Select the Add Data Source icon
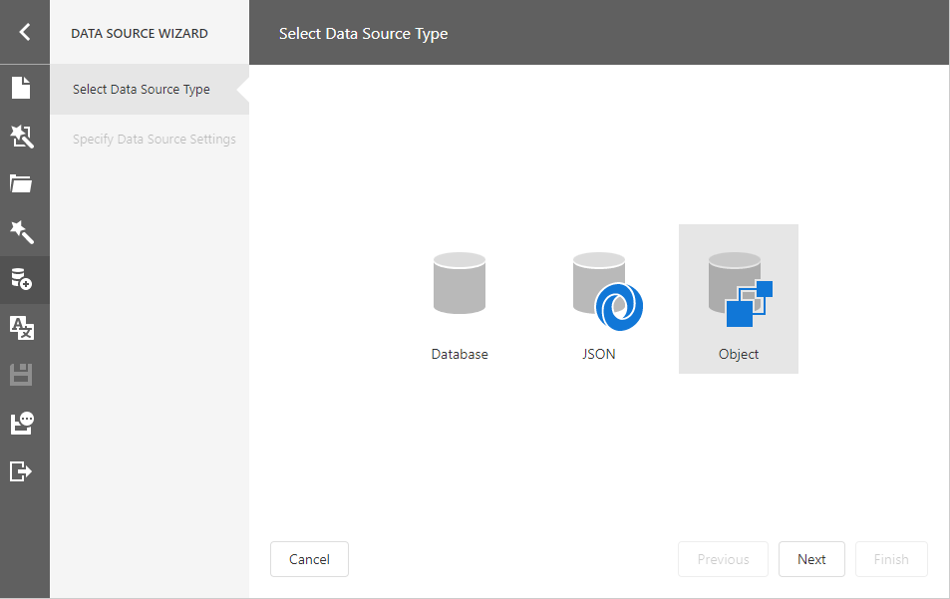Screen dimensions: 950x599 [x=22, y=279]
